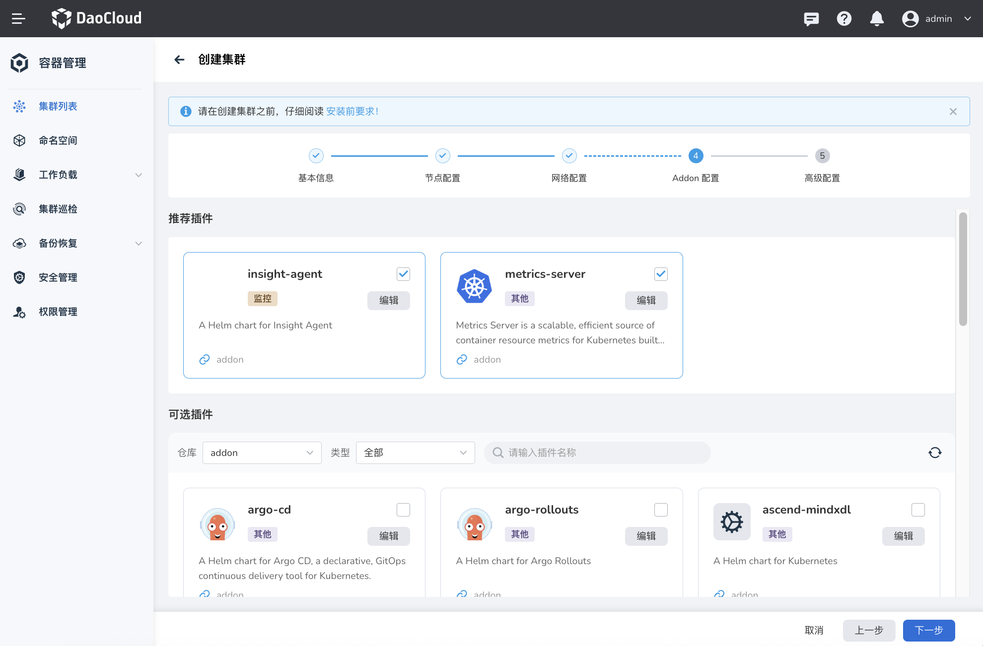Dismiss the install requirements notice
This screenshot has height=646, width=983.
(953, 112)
